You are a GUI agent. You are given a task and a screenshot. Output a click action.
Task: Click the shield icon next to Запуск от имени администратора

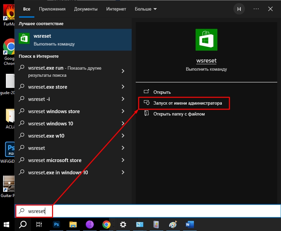click(x=147, y=103)
